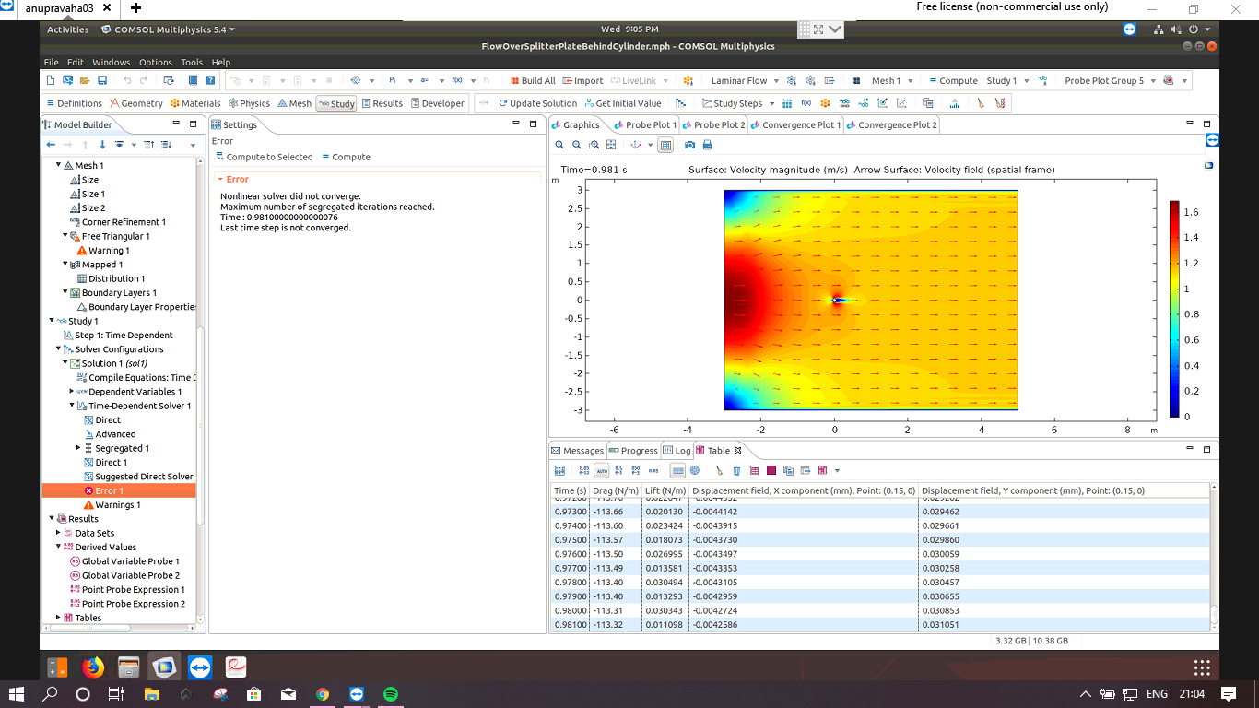Click the Save icon in main toolbar
The image size is (1259, 708).
tap(100, 80)
